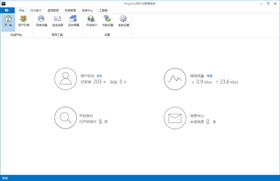Click the underlined 6 audit items count
The height and width of the screenshot is (181, 280).
point(101,121)
